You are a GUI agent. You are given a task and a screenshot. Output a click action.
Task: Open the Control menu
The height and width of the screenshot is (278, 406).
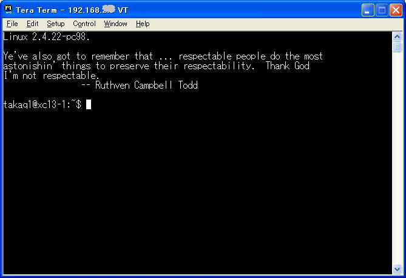click(84, 24)
